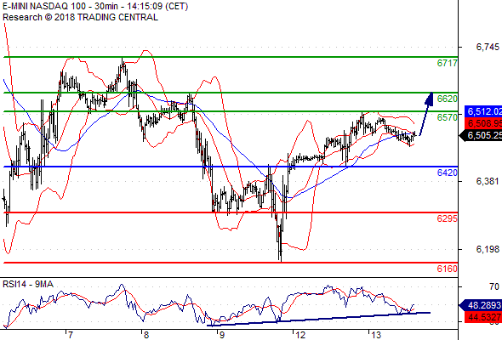Click the 6295 support level label
Screen dimensions: 502x340
point(447,218)
